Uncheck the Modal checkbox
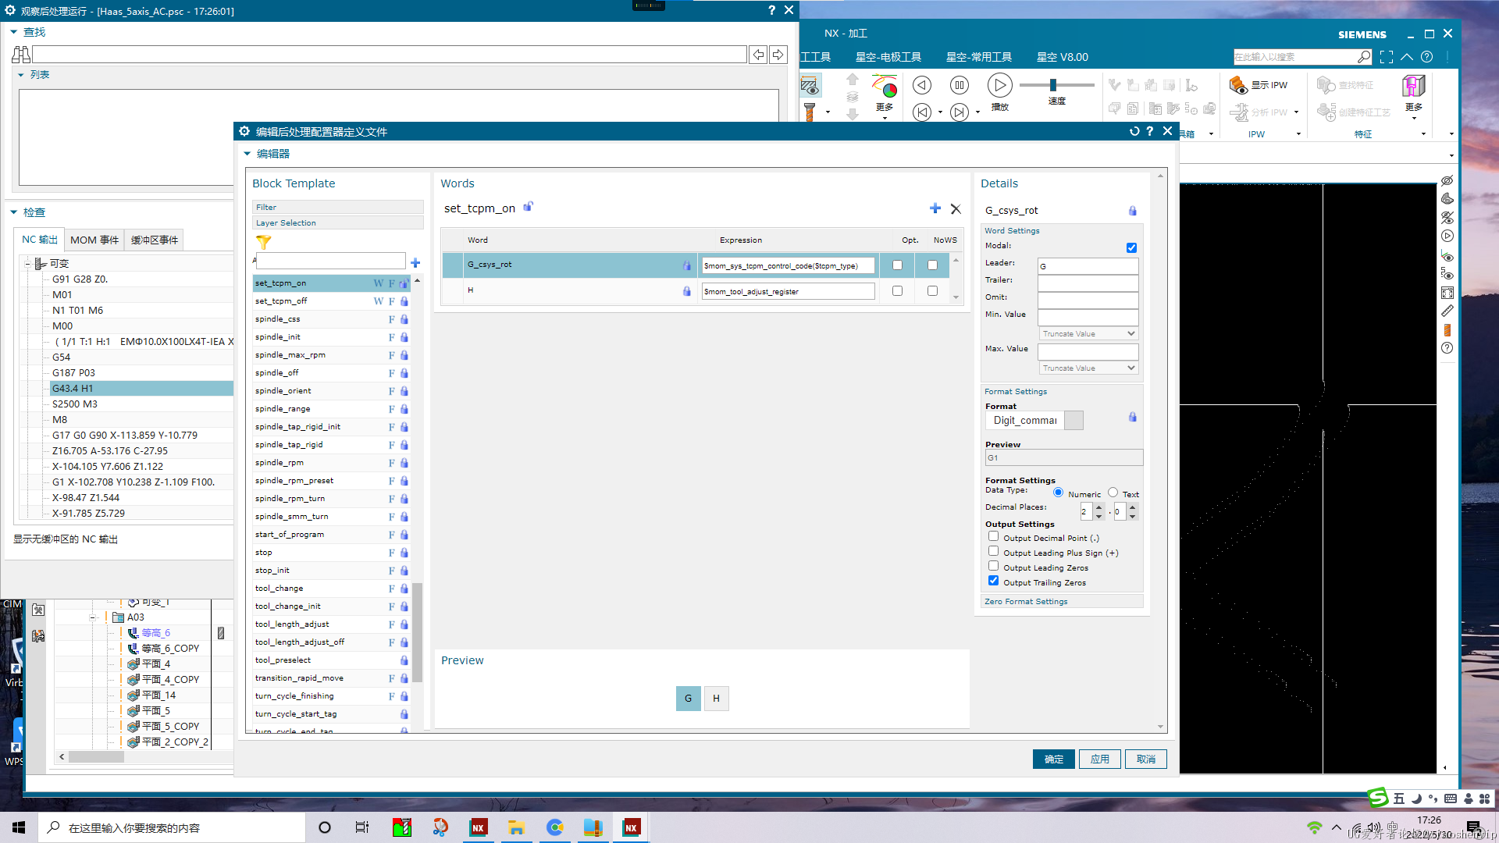This screenshot has height=843, width=1499. click(1131, 247)
